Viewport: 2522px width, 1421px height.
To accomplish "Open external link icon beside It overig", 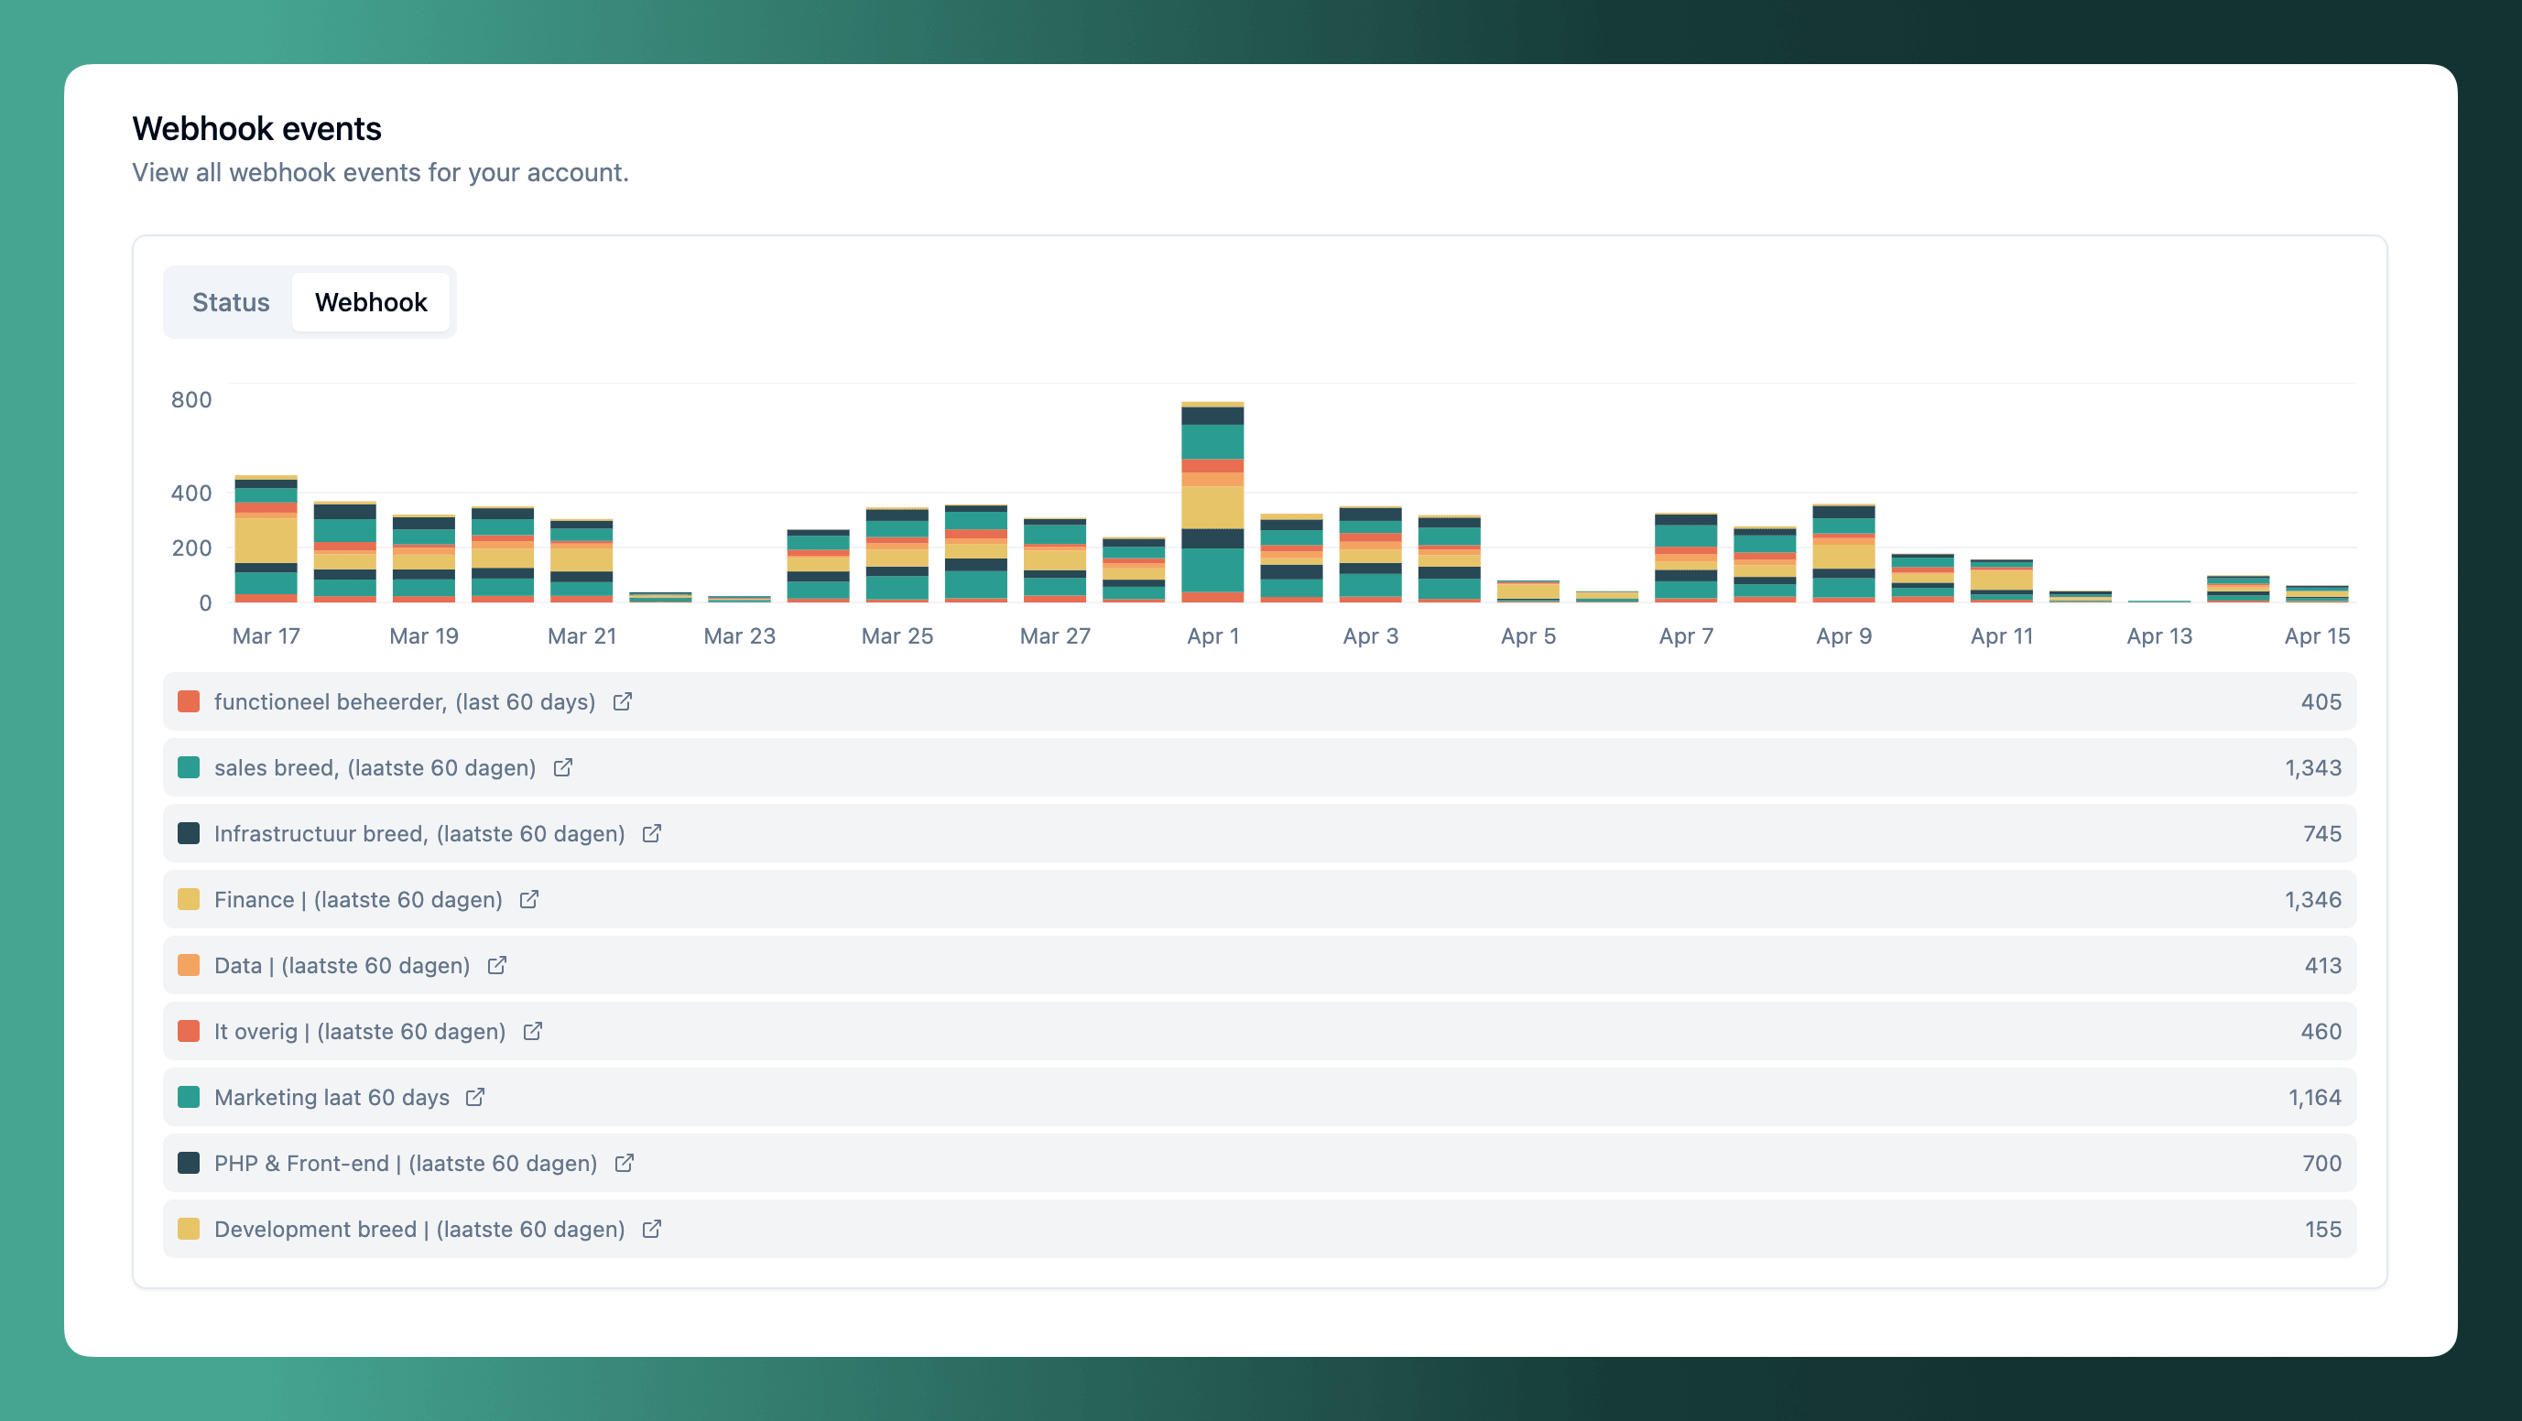I will [x=533, y=1031].
